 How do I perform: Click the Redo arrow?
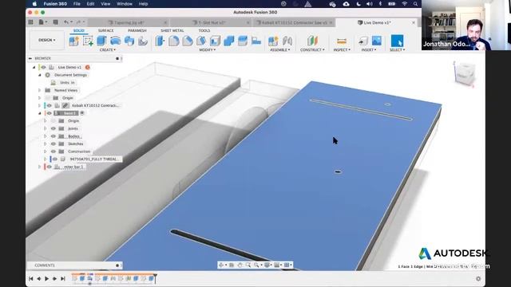79,22
